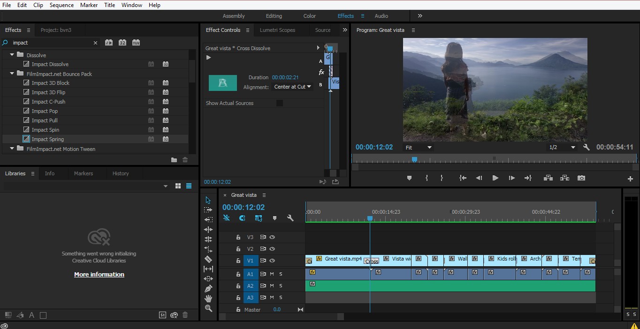Screen dimensions: 640x329
Task: Pick the Pen tool in the tools panel
Action: (x=208, y=289)
